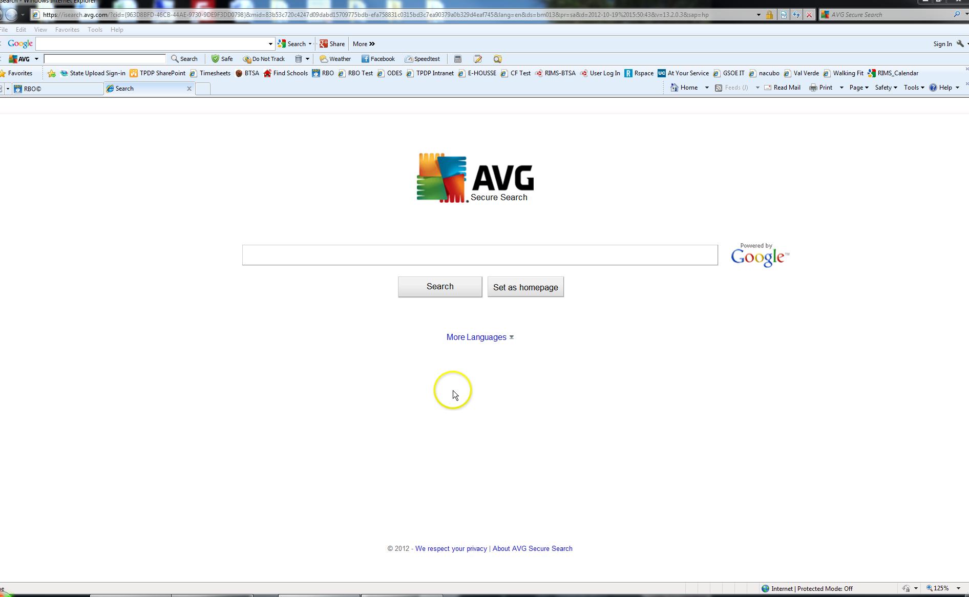Open the Edit menu
Screen dimensions: 969x597
click(x=21, y=30)
